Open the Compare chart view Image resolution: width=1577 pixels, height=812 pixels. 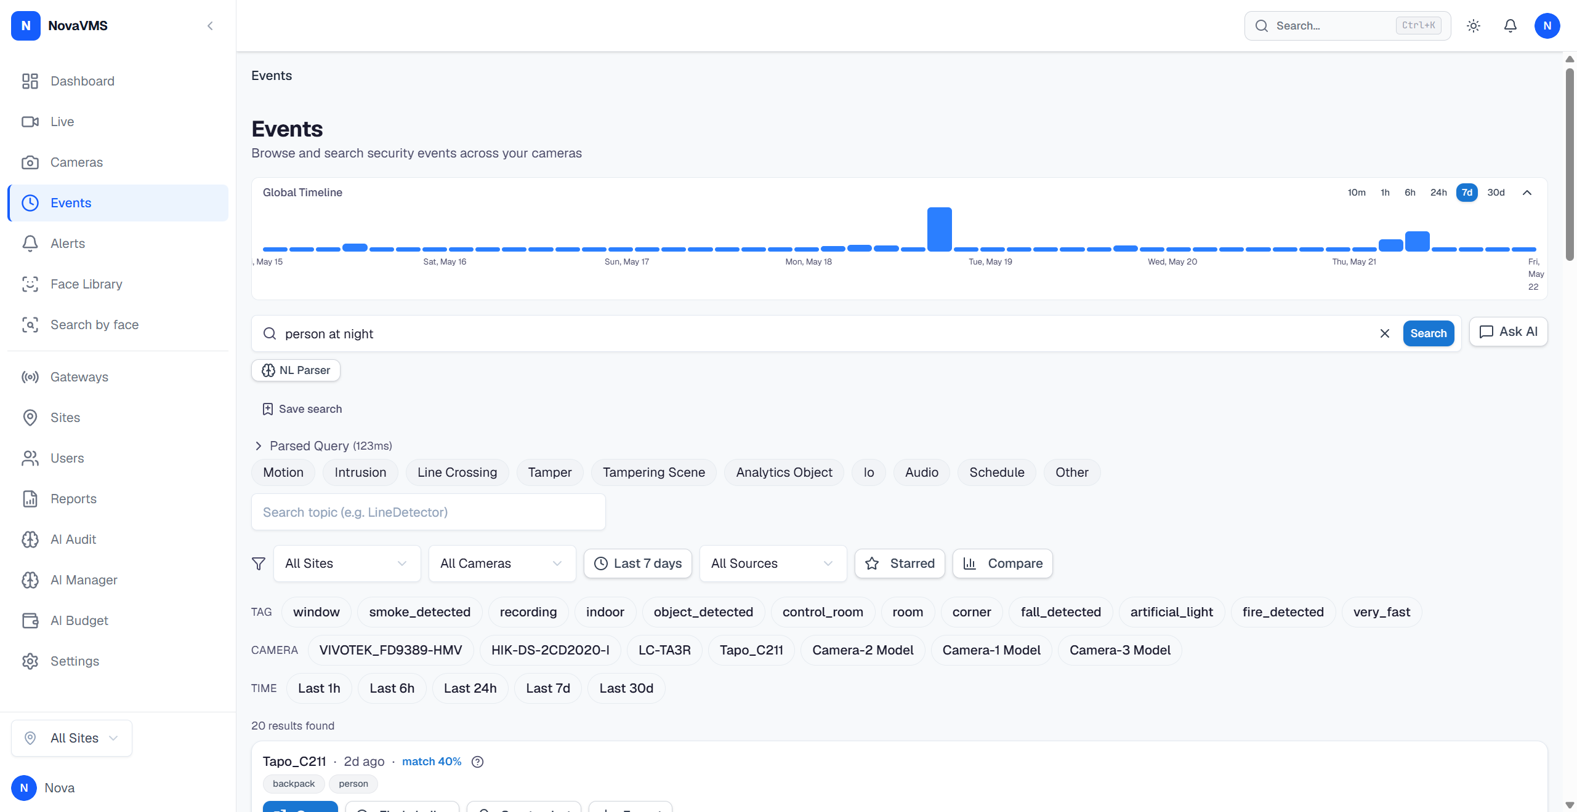tap(1002, 563)
